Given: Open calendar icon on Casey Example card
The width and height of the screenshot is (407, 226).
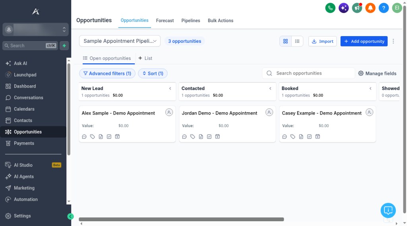Looking at the screenshot, I should [x=318, y=136].
